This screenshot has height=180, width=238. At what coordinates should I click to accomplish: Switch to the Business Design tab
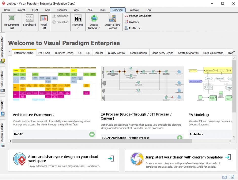click(64, 53)
